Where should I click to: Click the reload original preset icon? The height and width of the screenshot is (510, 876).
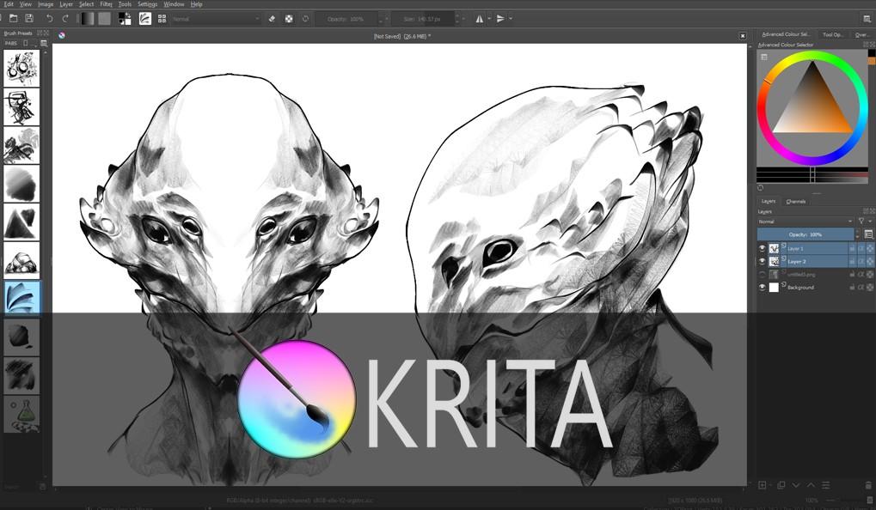click(306, 18)
